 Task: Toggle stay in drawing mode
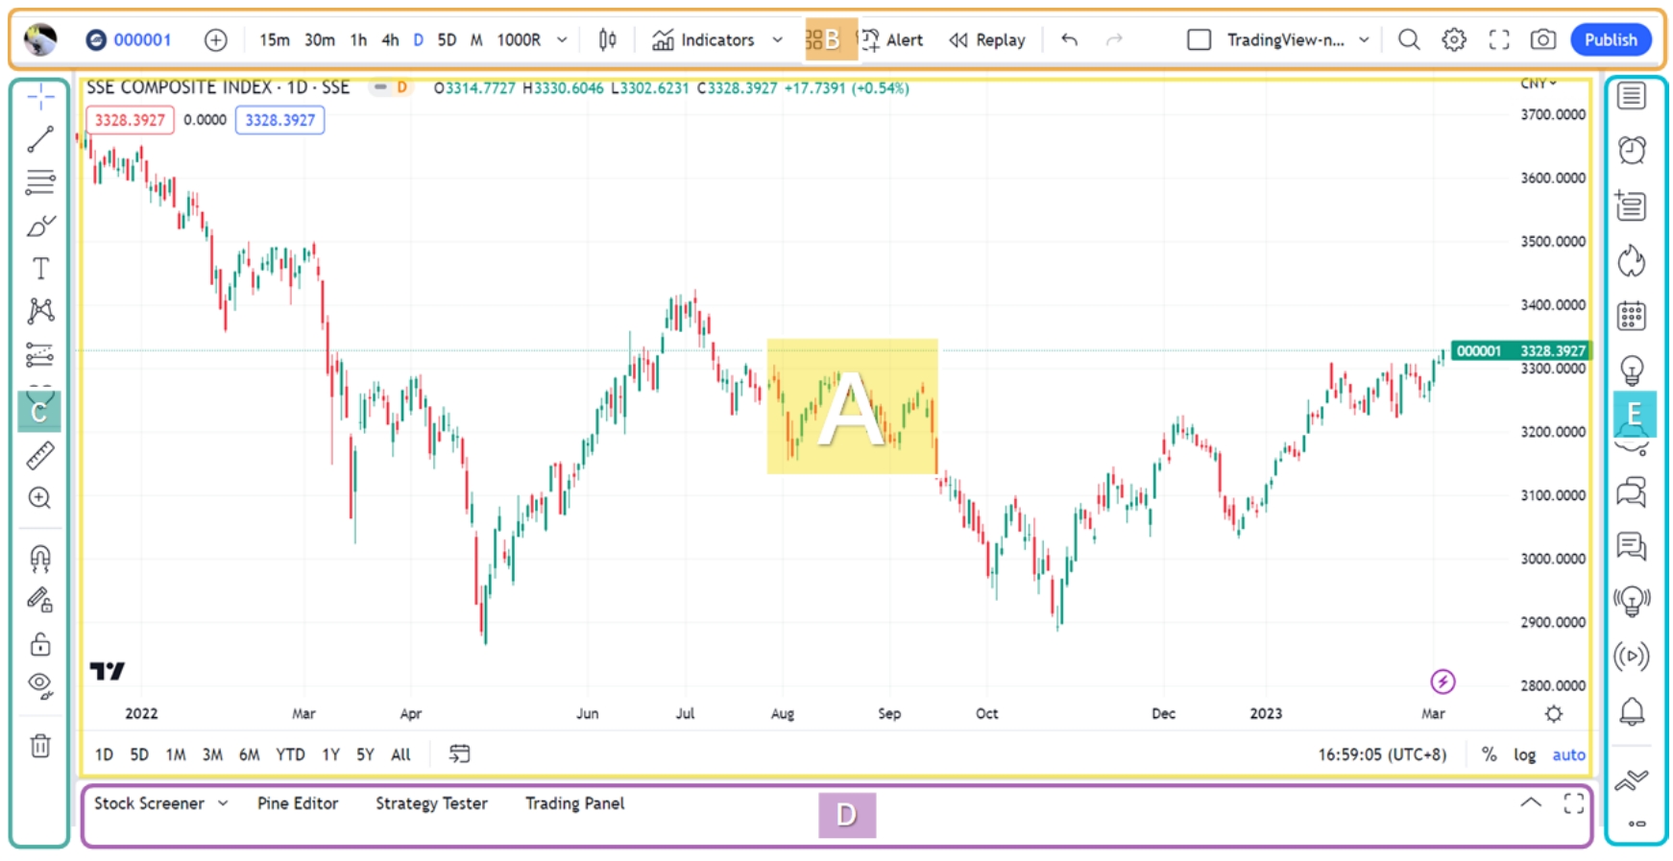click(x=39, y=600)
